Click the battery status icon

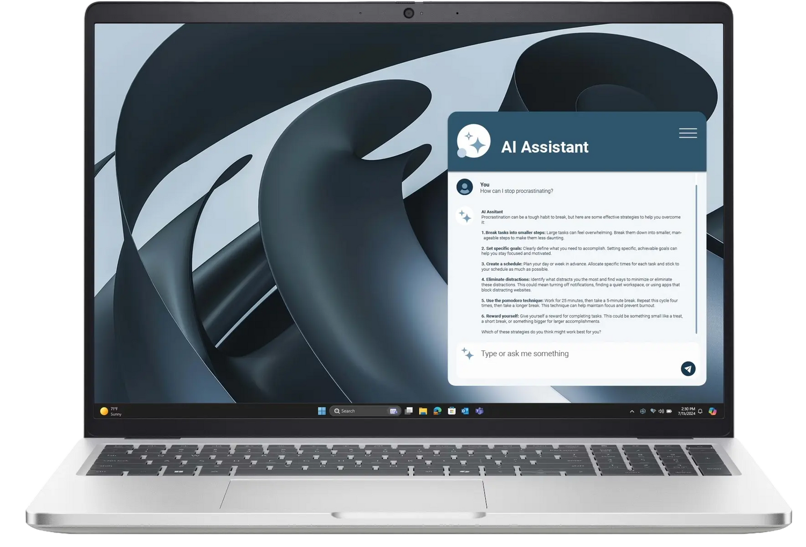tap(670, 412)
